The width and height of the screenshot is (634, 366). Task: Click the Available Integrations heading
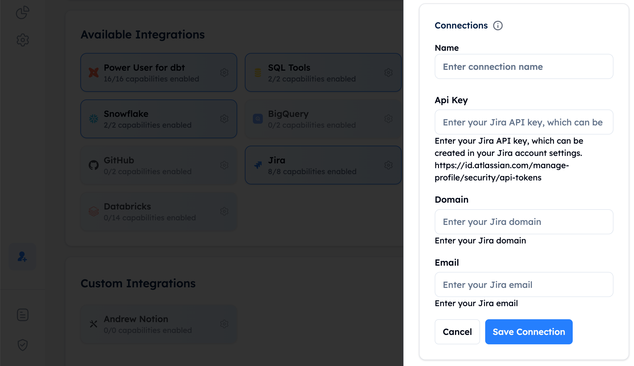tap(143, 34)
